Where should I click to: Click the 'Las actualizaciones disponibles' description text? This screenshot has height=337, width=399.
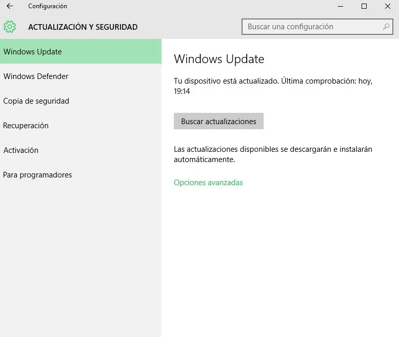(273, 154)
